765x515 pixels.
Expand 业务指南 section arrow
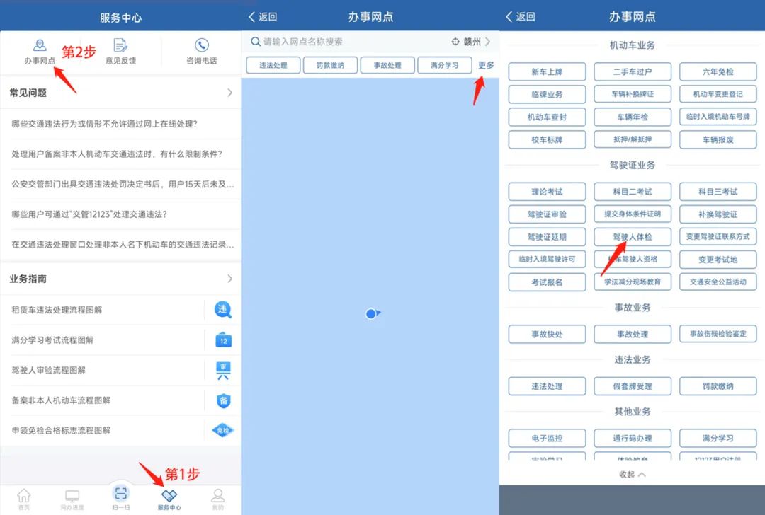(x=229, y=279)
